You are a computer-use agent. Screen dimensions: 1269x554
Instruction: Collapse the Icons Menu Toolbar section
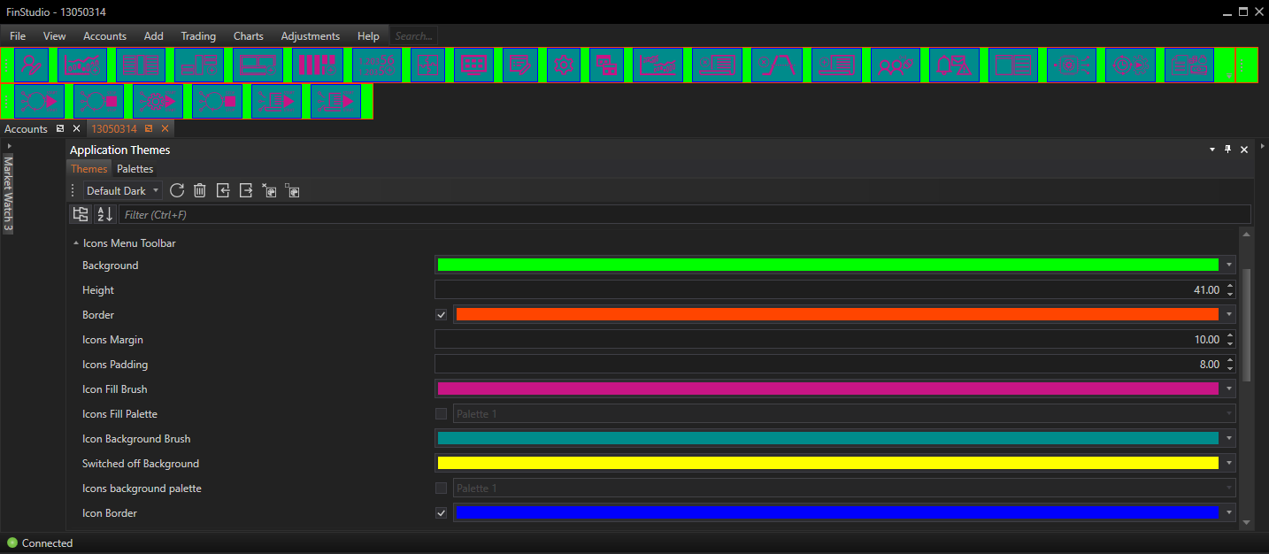75,243
